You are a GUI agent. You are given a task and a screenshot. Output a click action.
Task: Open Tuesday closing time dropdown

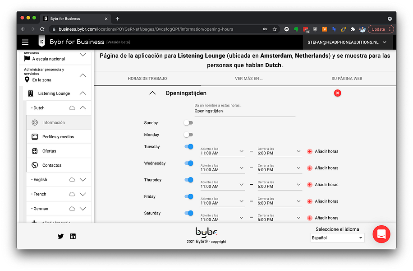tap(280, 151)
